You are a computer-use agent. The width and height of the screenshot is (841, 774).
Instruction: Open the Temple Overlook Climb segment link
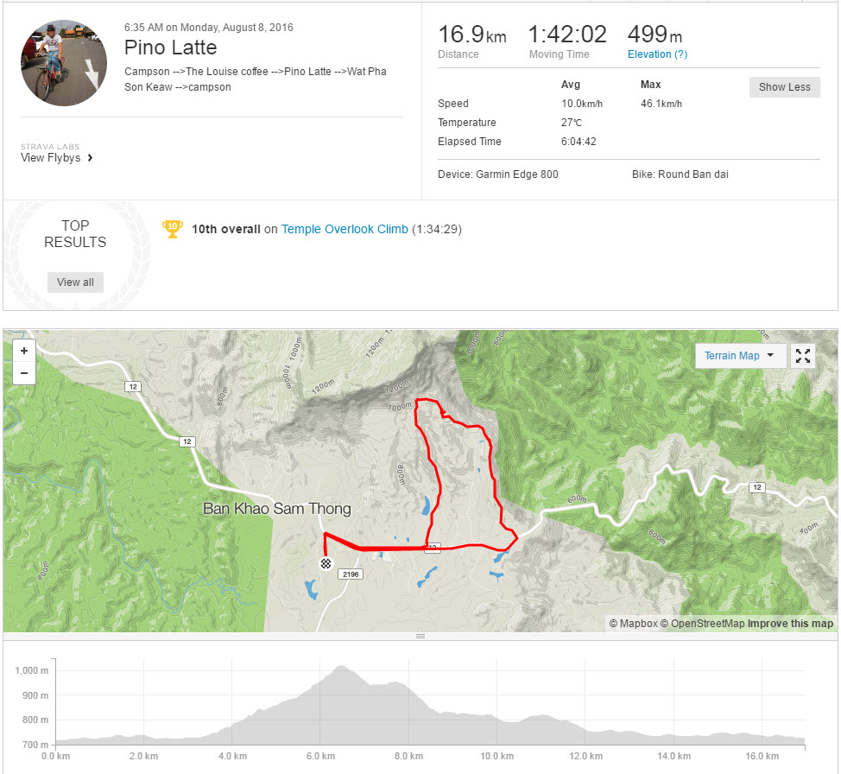[345, 229]
